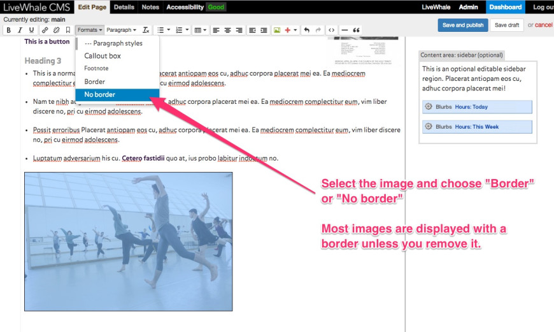Click Save and publish
This screenshot has width=554, height=332.
click(463, 25)
